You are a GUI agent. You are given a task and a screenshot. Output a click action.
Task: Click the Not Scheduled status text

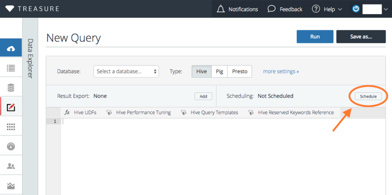pos(275,96)
